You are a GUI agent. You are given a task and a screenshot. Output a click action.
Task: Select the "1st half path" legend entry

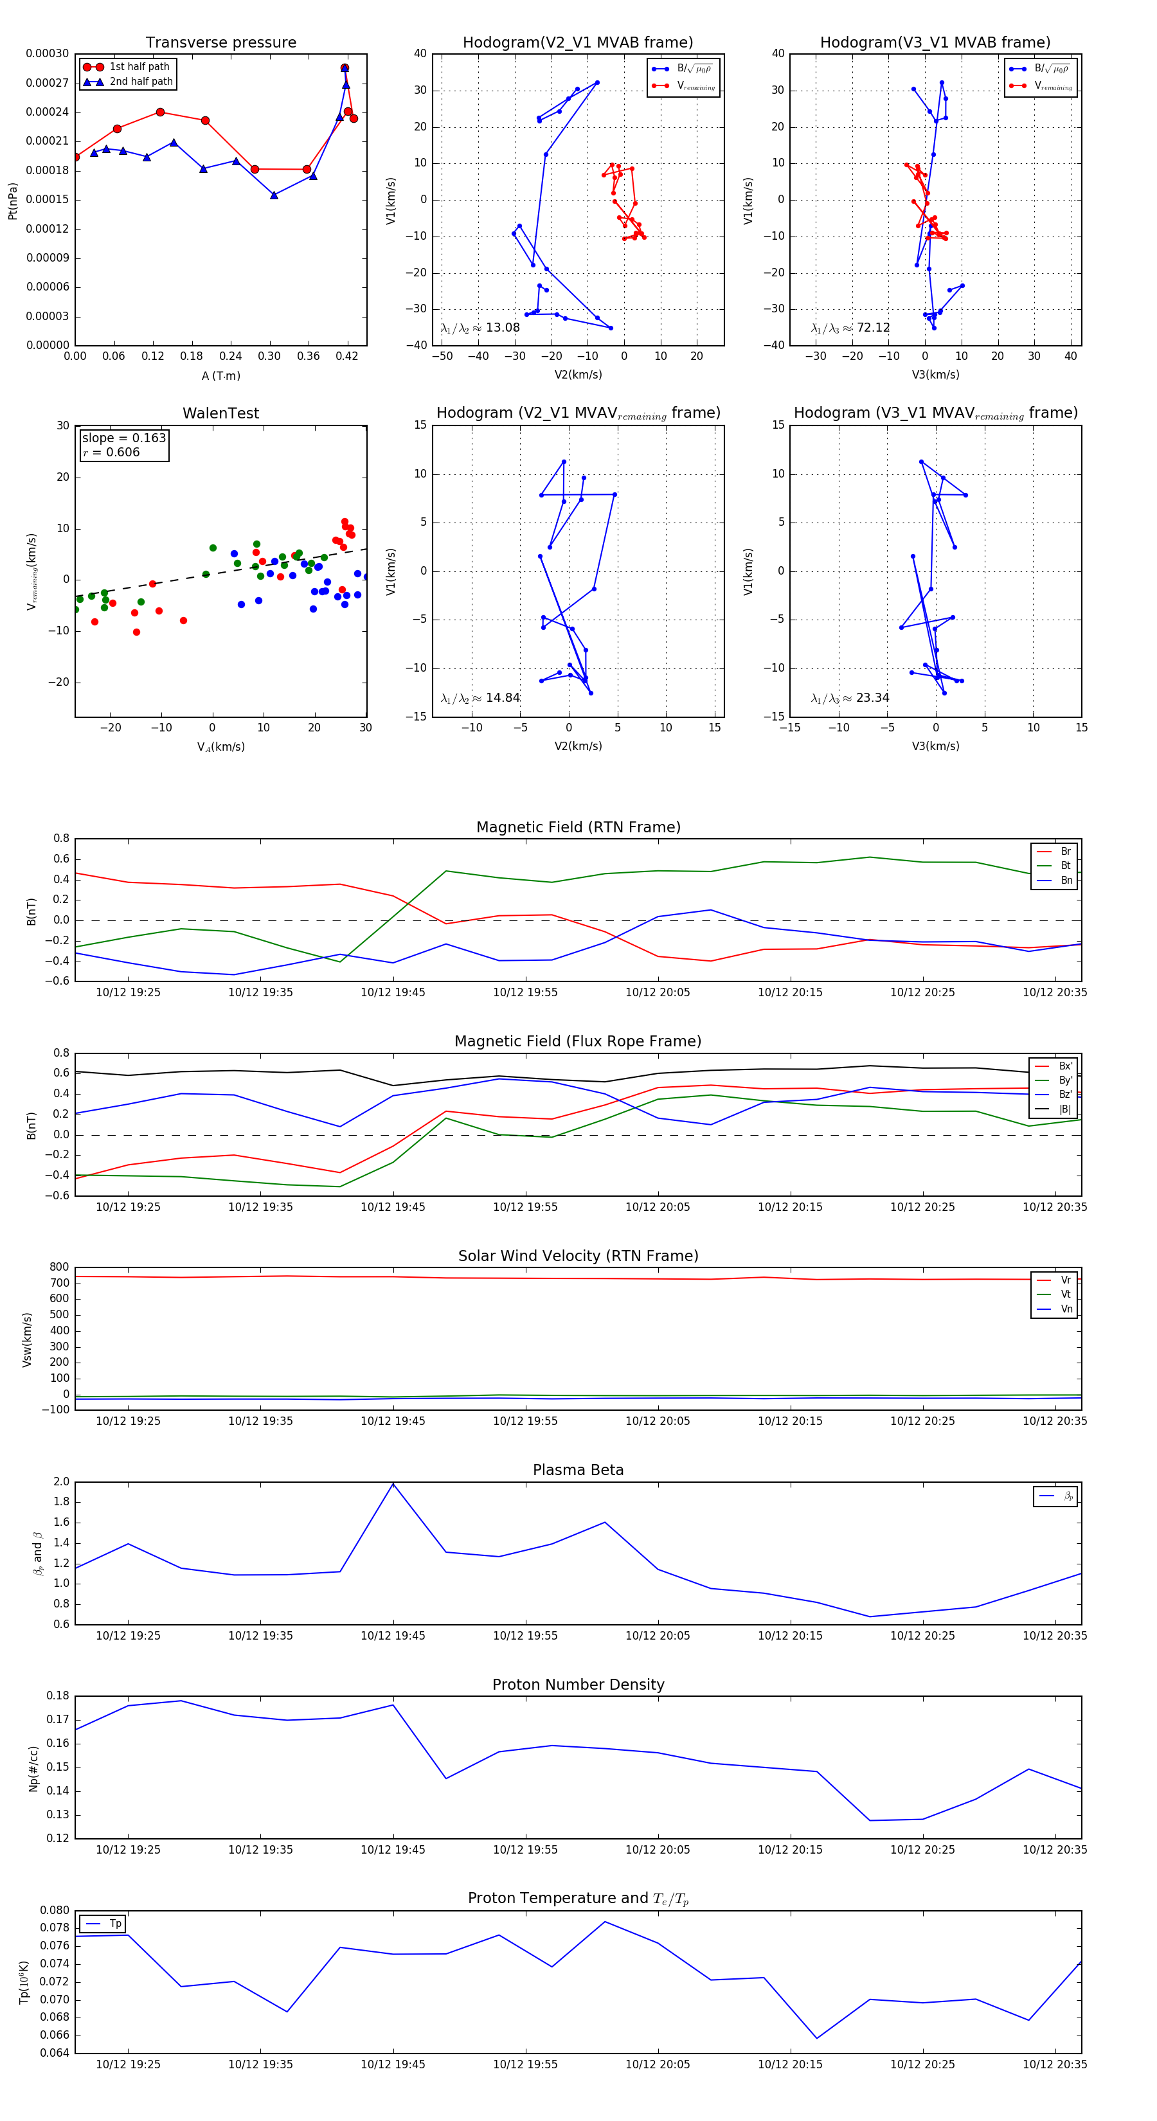(128, 67)
